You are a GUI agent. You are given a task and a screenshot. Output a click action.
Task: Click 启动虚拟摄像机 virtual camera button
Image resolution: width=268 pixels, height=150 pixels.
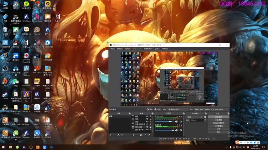tap(218, 123)
